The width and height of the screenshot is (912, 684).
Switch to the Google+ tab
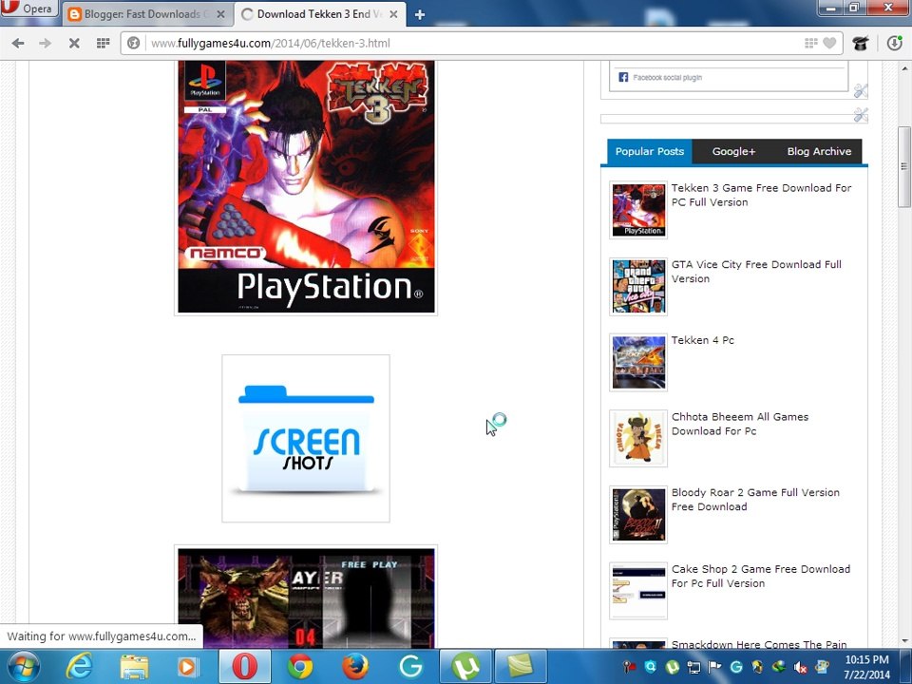point(733,151)
